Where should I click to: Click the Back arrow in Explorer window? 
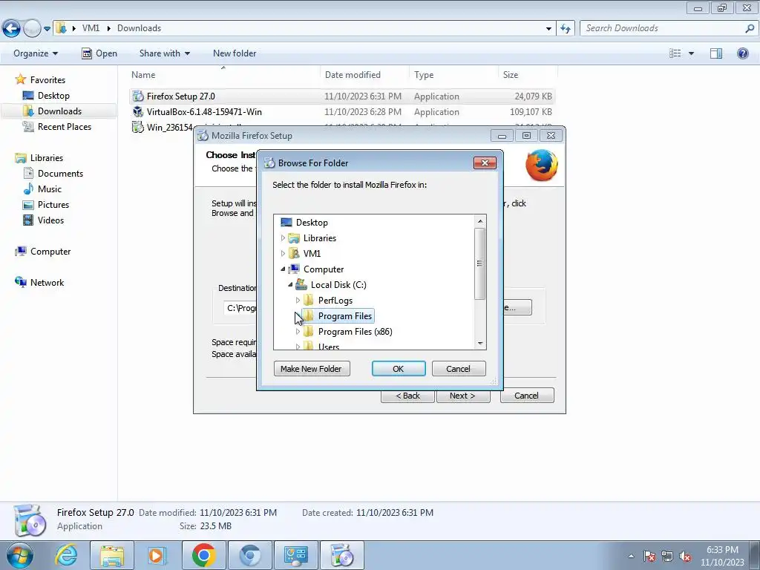click(x=12, y=29)
